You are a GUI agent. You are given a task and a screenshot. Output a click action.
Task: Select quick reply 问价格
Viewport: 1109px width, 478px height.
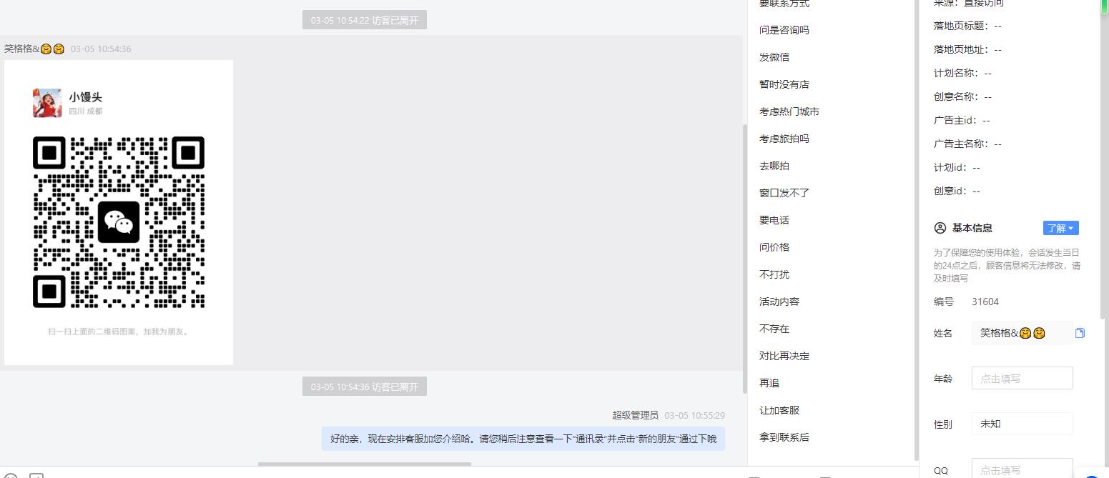coord(774,247)
